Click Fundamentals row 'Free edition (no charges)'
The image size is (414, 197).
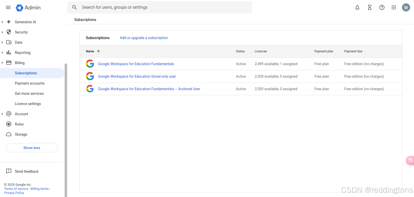pyautogui.click(x=364, y=64)
